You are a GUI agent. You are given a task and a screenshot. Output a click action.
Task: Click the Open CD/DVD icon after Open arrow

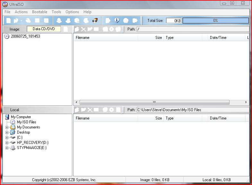28,21
